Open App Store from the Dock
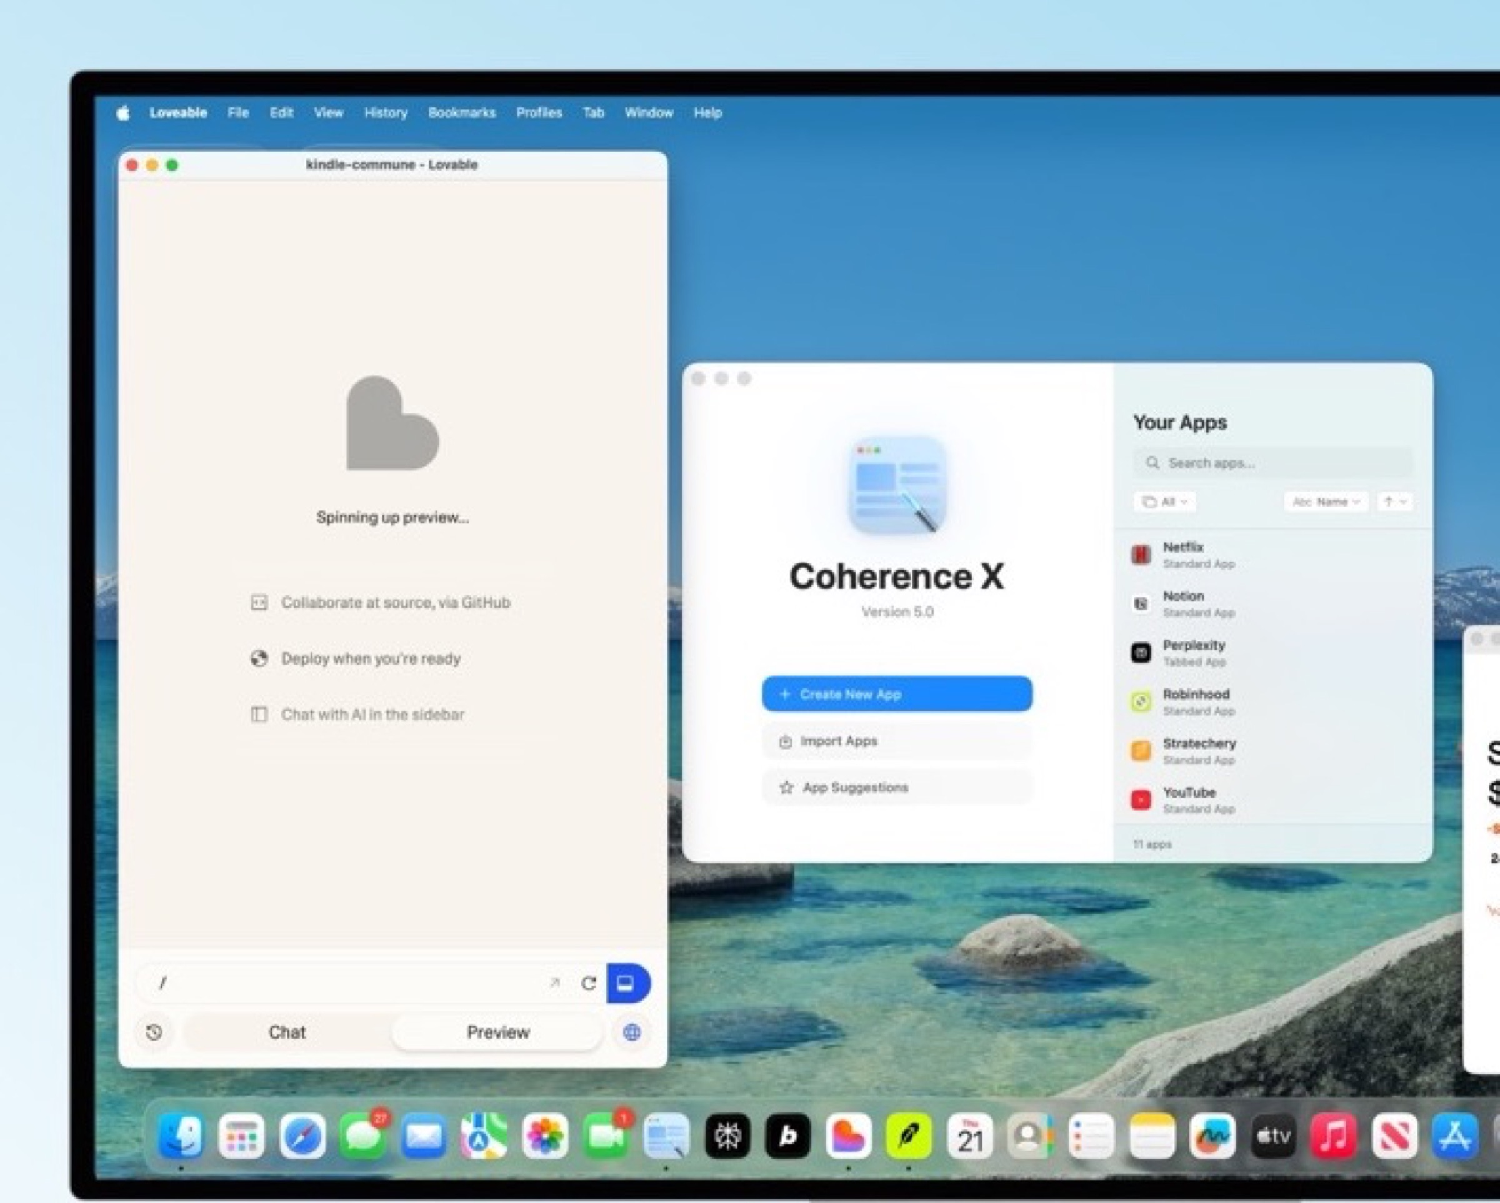Screen dimensions: 1500x1203 pyautogui.click(x=1455, y=1137)
